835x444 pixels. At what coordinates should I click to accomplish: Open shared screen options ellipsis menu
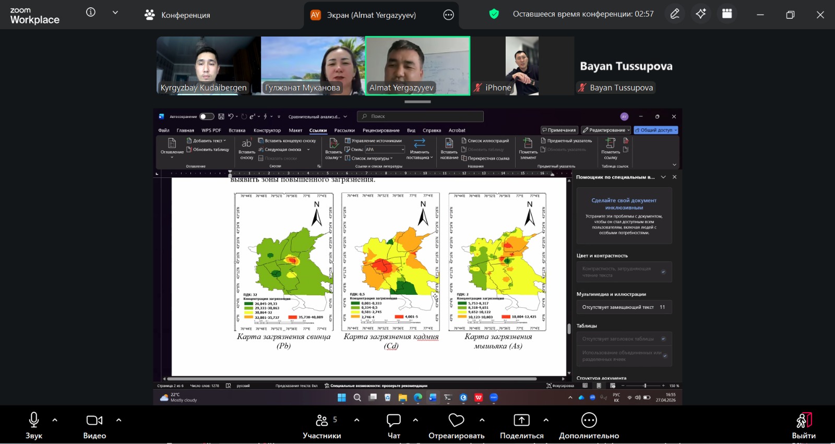pyautogui.click(x=448, y=15)
